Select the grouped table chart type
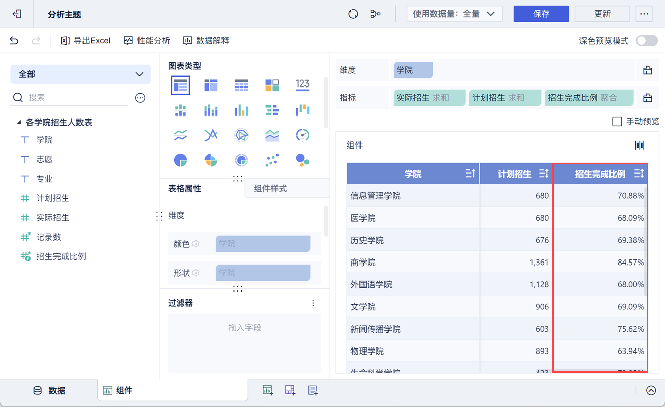This screenshot has height=407, width=665. click(180, 85)
